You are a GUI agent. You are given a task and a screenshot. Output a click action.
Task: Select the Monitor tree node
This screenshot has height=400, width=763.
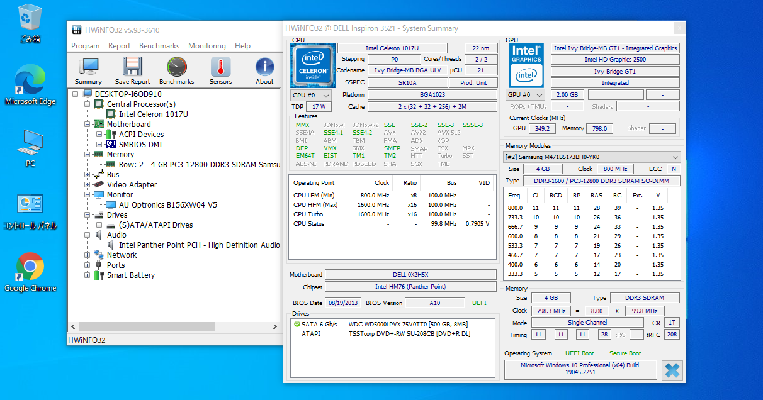[120, 195]
